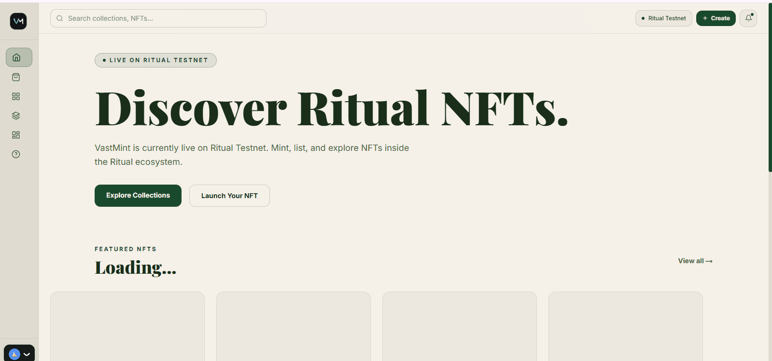Click the wallet avatar icon
Viewport: 772px width, 361px height.
pyautogui.click(x=14, y=354)
